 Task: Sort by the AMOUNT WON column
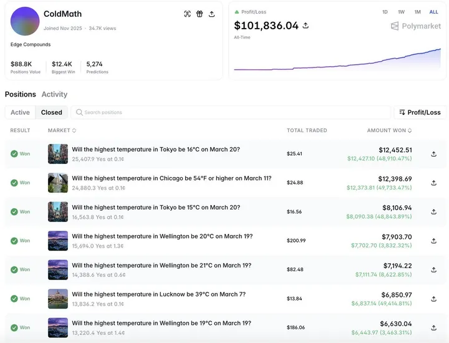click(389, 130)
